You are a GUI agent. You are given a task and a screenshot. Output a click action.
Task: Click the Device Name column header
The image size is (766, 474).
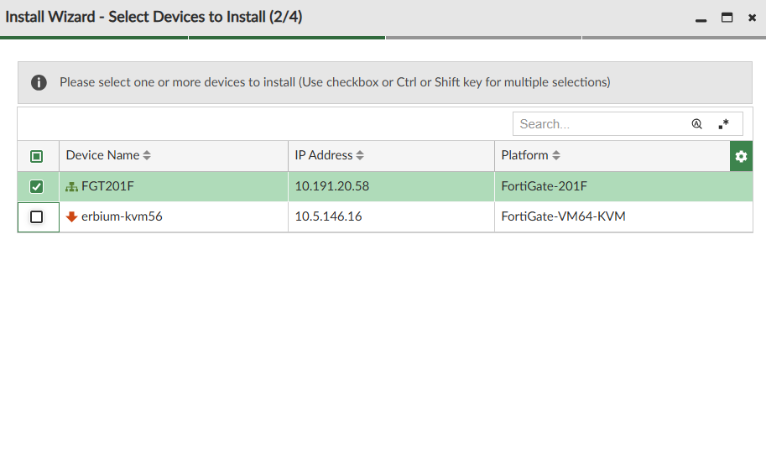click(102, 155)
